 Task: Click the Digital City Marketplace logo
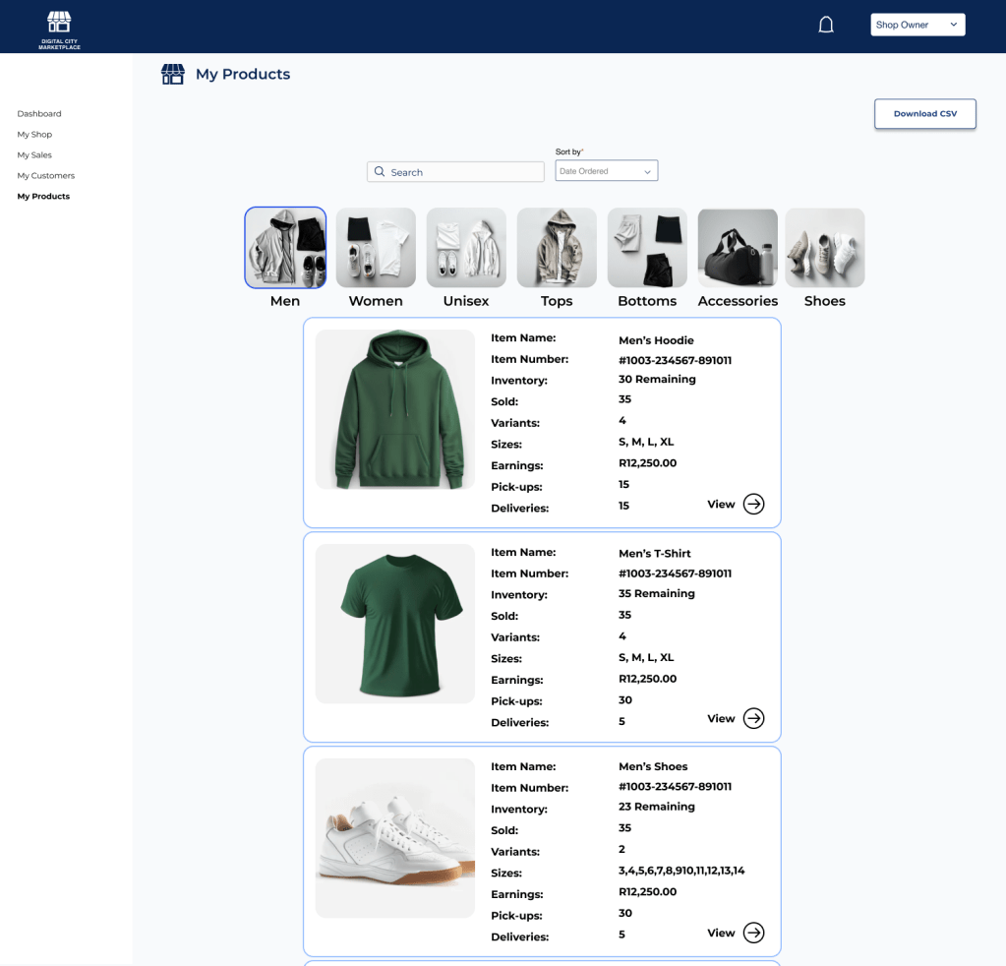click(x=59, y=29)
